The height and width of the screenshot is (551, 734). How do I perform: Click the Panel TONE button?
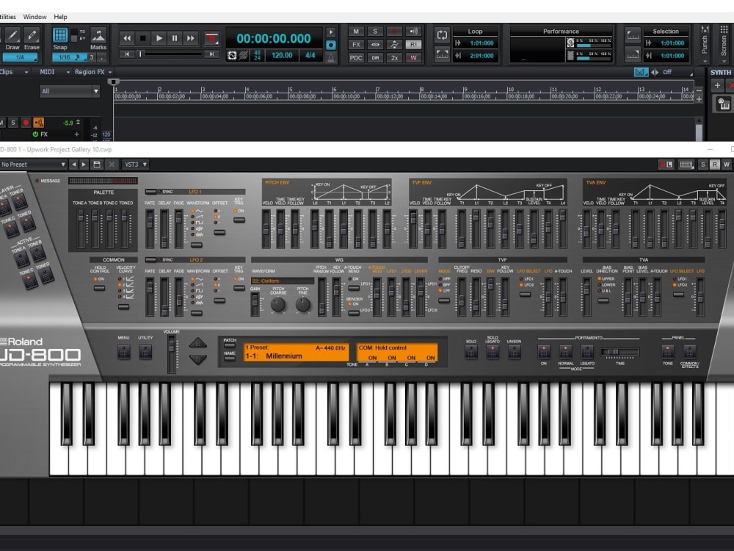click(667, 351)
